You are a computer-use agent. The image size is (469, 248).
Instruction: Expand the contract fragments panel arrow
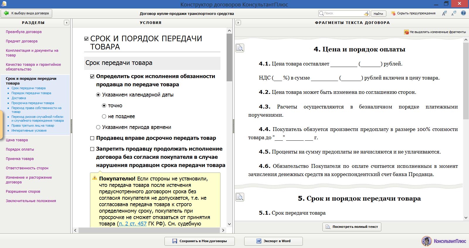tap(238, 23)
